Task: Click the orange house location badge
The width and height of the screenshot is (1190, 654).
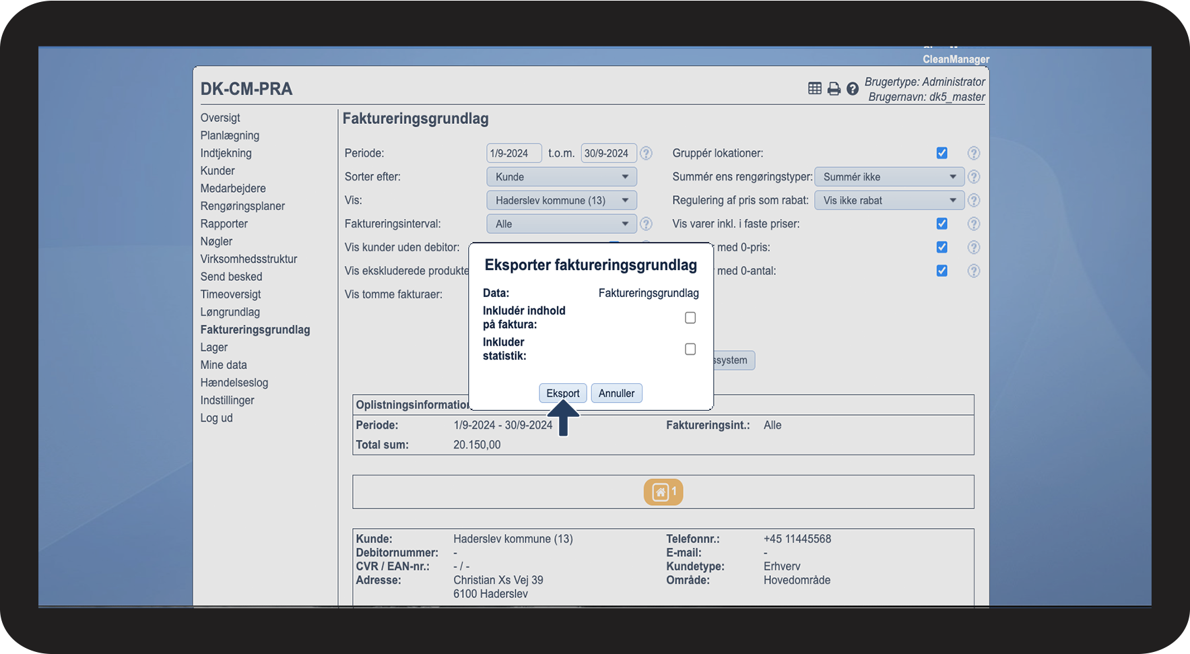Action: tap(663, 492)
